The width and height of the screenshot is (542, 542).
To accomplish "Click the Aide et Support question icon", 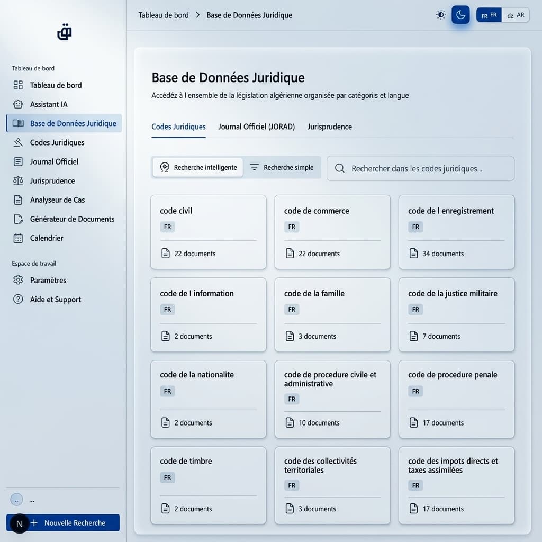I will pos(18,299).
